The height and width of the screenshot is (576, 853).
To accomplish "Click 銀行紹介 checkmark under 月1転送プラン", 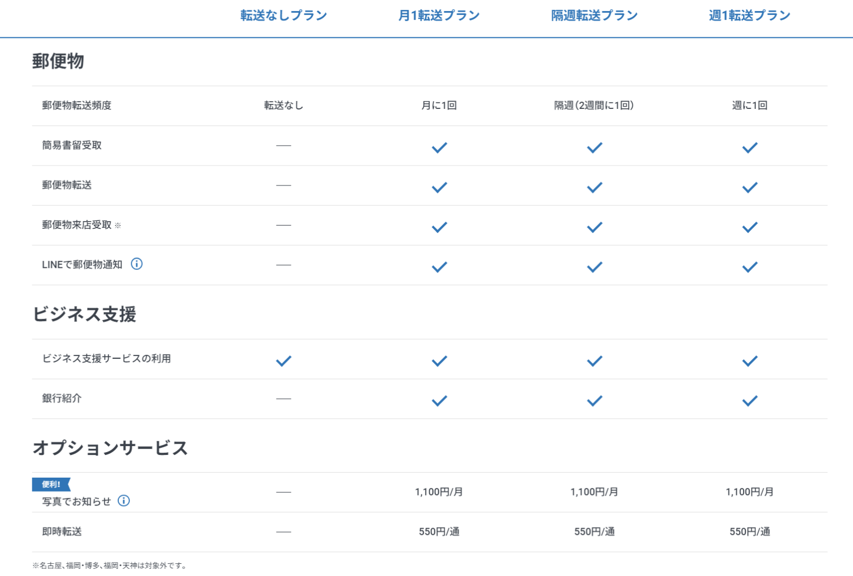I will pos(439,401).
